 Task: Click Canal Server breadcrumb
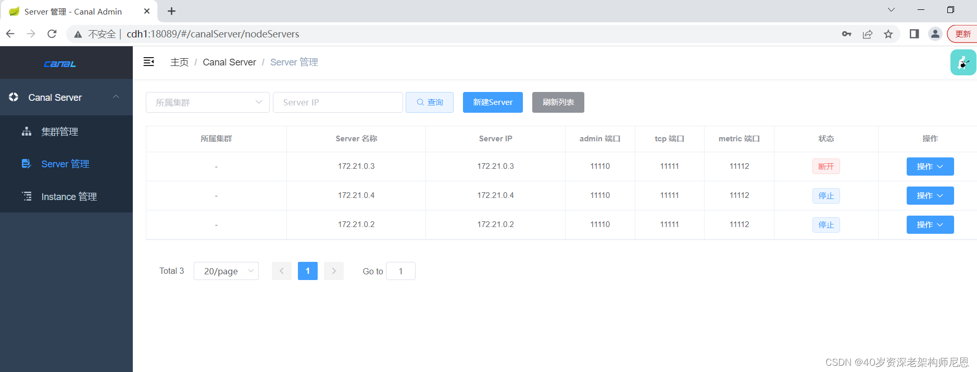tap(229, 62)
